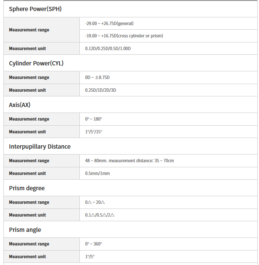Viewport: 259px width, 265px height.
Task: Click the 1°/5°/15° axis unit value
Action: click(x=93, y=132)
